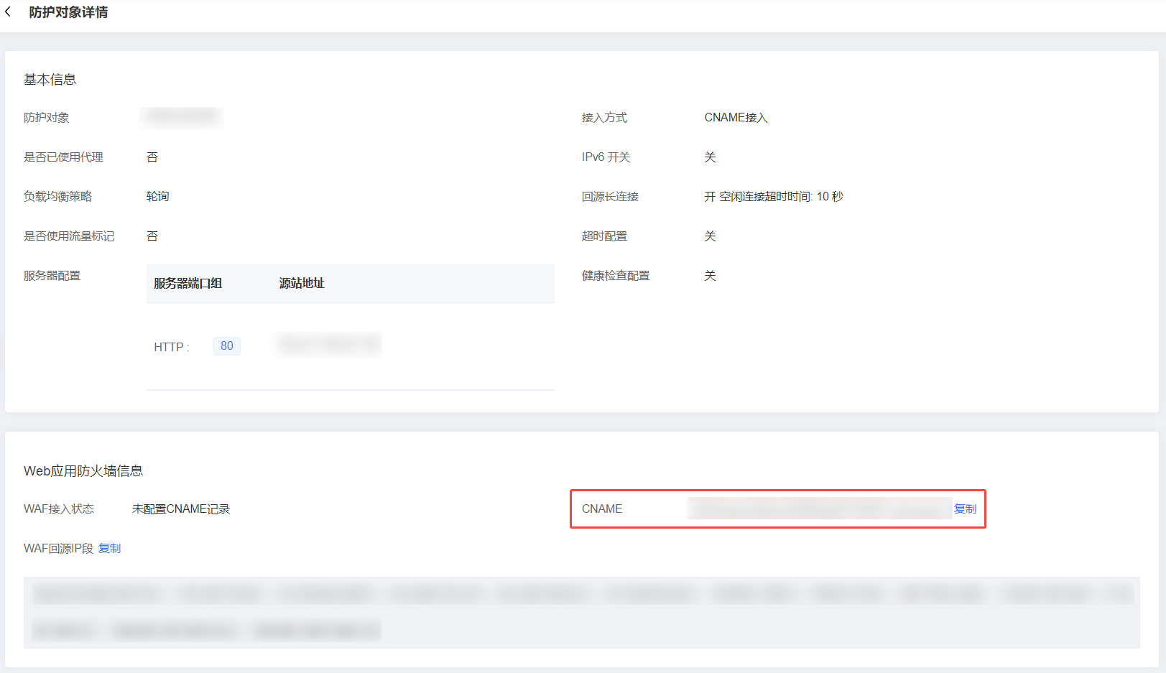Copy the WAF回源IP段 list via 复制
1166x673 pixels.
pos(109,548)
